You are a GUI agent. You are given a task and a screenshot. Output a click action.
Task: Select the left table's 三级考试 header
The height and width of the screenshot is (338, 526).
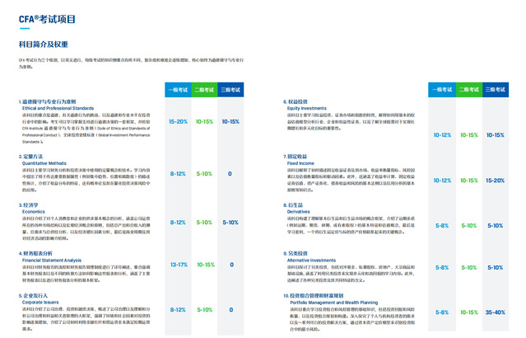[230, 89]
